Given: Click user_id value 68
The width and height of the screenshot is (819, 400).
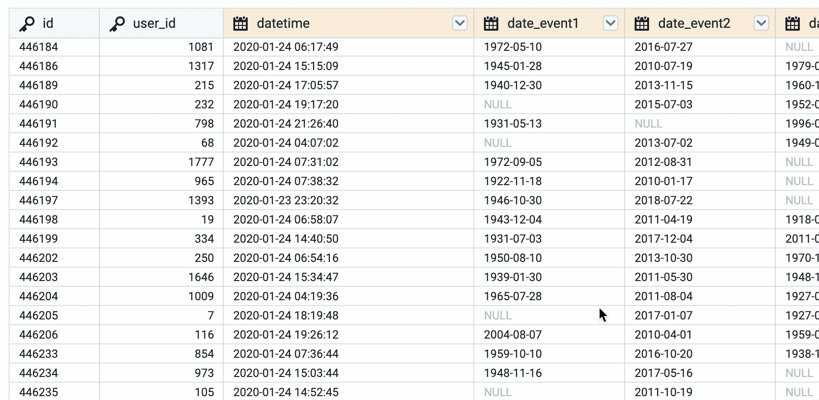Looking at the screenshot, I should click(207, 143).
